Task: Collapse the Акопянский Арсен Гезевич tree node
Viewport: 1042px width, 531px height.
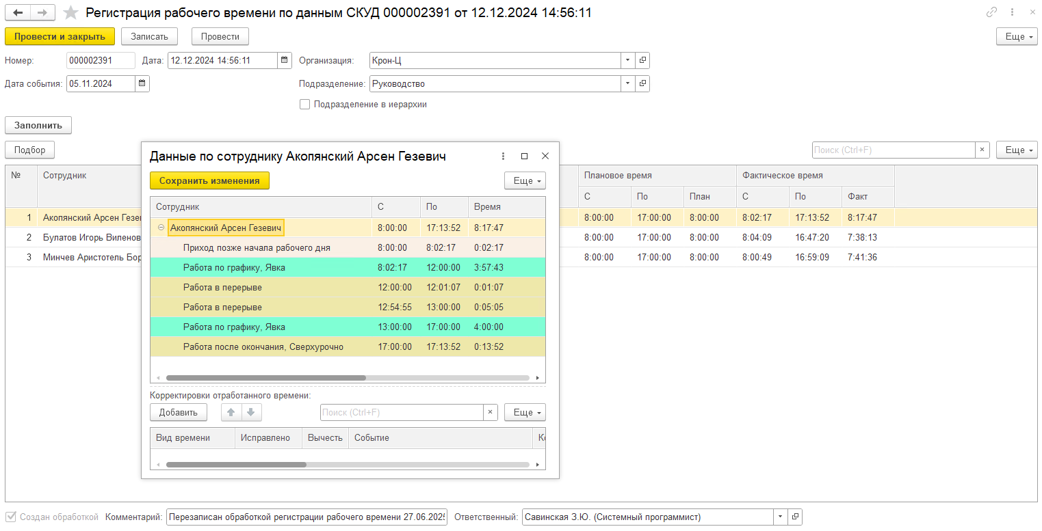Action: tap(161, 228)
